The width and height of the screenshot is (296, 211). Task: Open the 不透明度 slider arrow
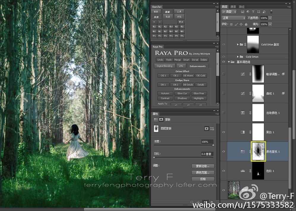click(x=270, y=18)
